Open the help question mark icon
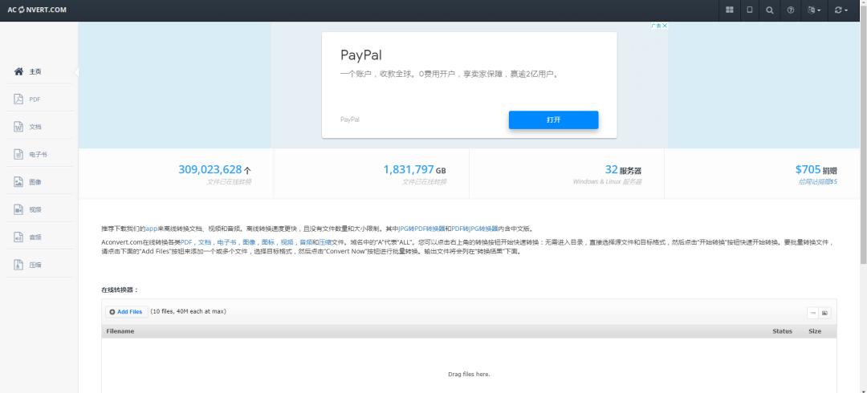The height and width of the screenshot is (393, 867). (x=790, y=10)
